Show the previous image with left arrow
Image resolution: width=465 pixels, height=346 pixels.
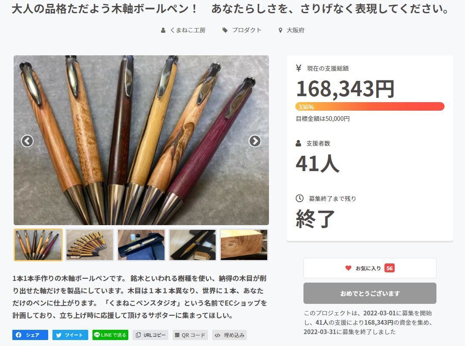click(x=27, y=141)
